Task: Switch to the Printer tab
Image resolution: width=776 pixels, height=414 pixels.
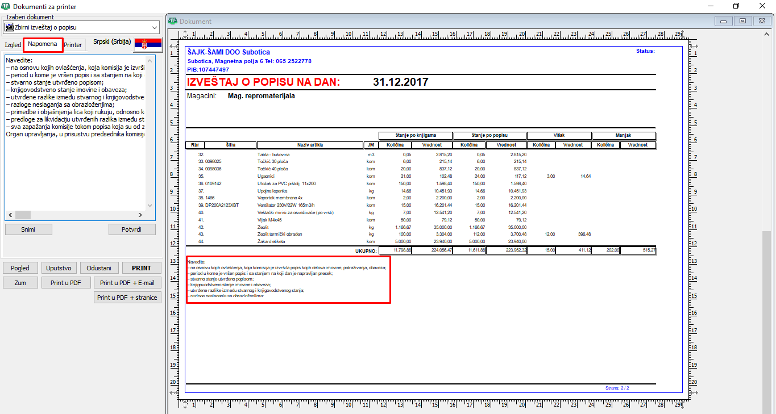Action: pyautogui.click(x=73, y=45)
